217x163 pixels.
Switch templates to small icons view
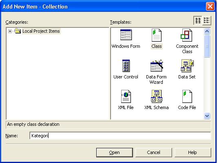pos(207,20)
